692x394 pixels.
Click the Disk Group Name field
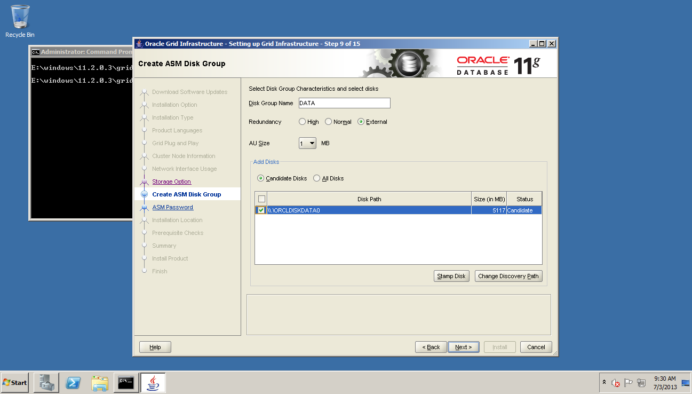pos(344,103)
